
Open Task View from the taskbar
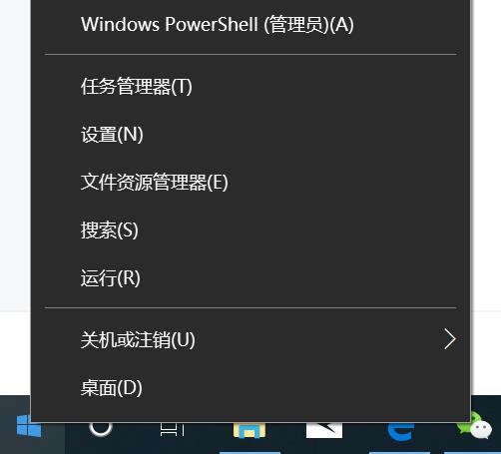173,429
